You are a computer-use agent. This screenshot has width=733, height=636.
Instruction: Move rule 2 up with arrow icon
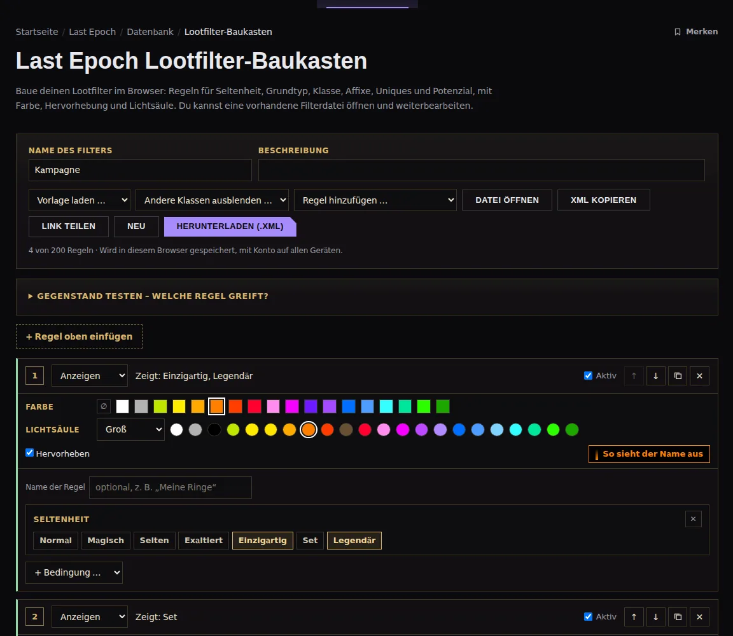tap(634, 617)
